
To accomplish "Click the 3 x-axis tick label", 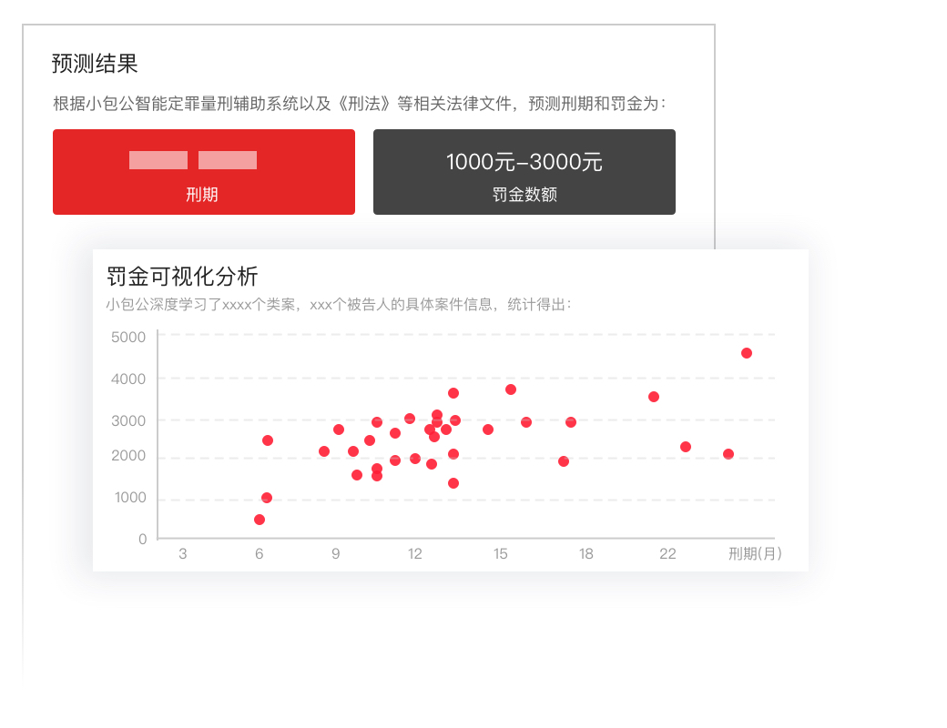I will point(183,554).
